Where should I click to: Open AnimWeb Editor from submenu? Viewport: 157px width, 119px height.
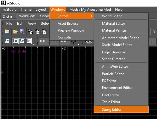point(121,67)
